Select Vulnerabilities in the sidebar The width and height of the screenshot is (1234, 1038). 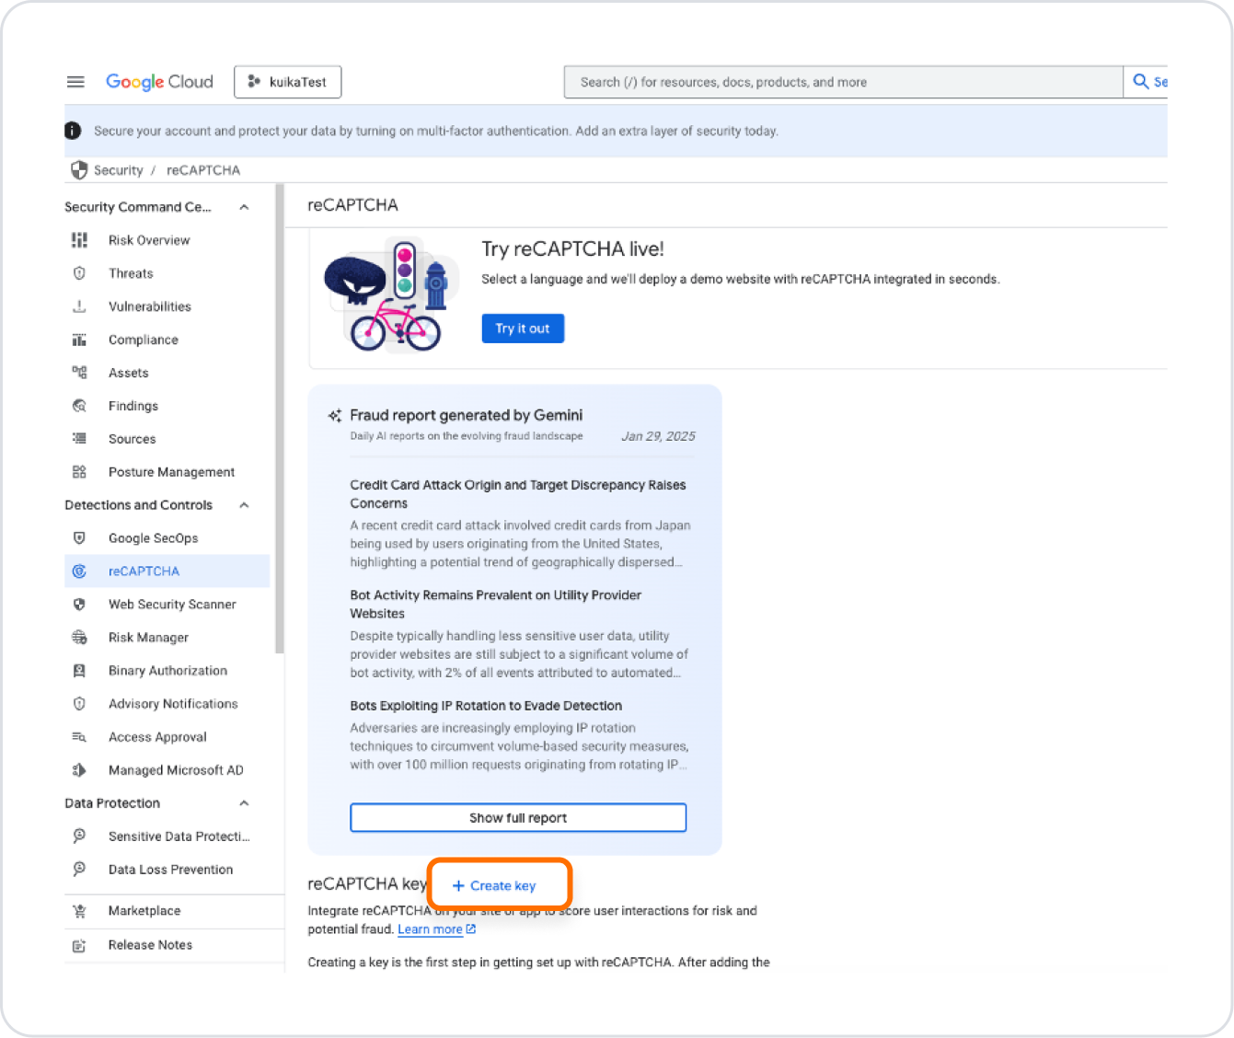coord(150,306)
